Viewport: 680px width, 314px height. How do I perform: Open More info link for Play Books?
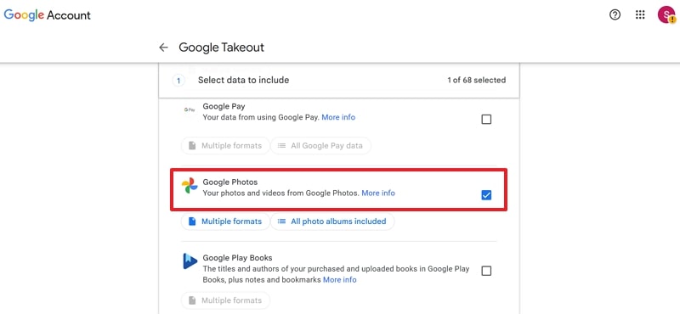pyautogui.click(x=339, y=280)
